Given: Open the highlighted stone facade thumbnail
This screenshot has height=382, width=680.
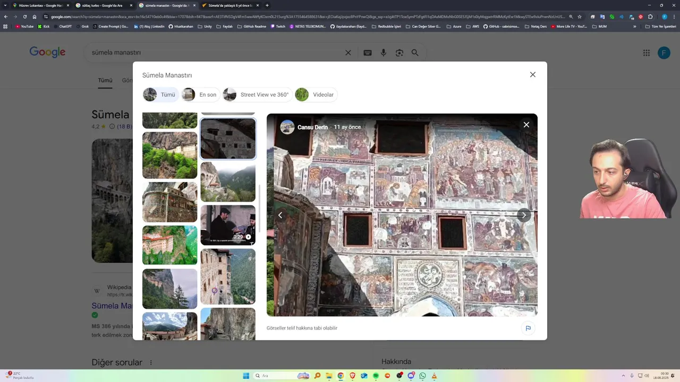Looking at the screenshot, I should 228,138.
